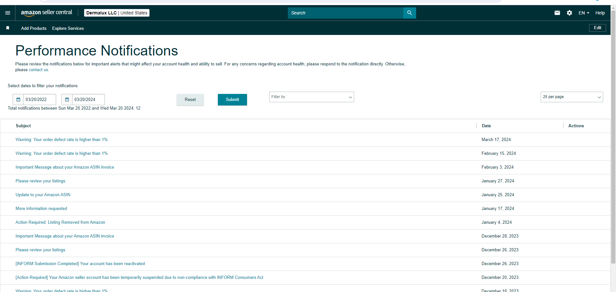The width and height of the screenshot is (616, 292).
Task: Open the EN language dropdown
Action: (584, 13)
